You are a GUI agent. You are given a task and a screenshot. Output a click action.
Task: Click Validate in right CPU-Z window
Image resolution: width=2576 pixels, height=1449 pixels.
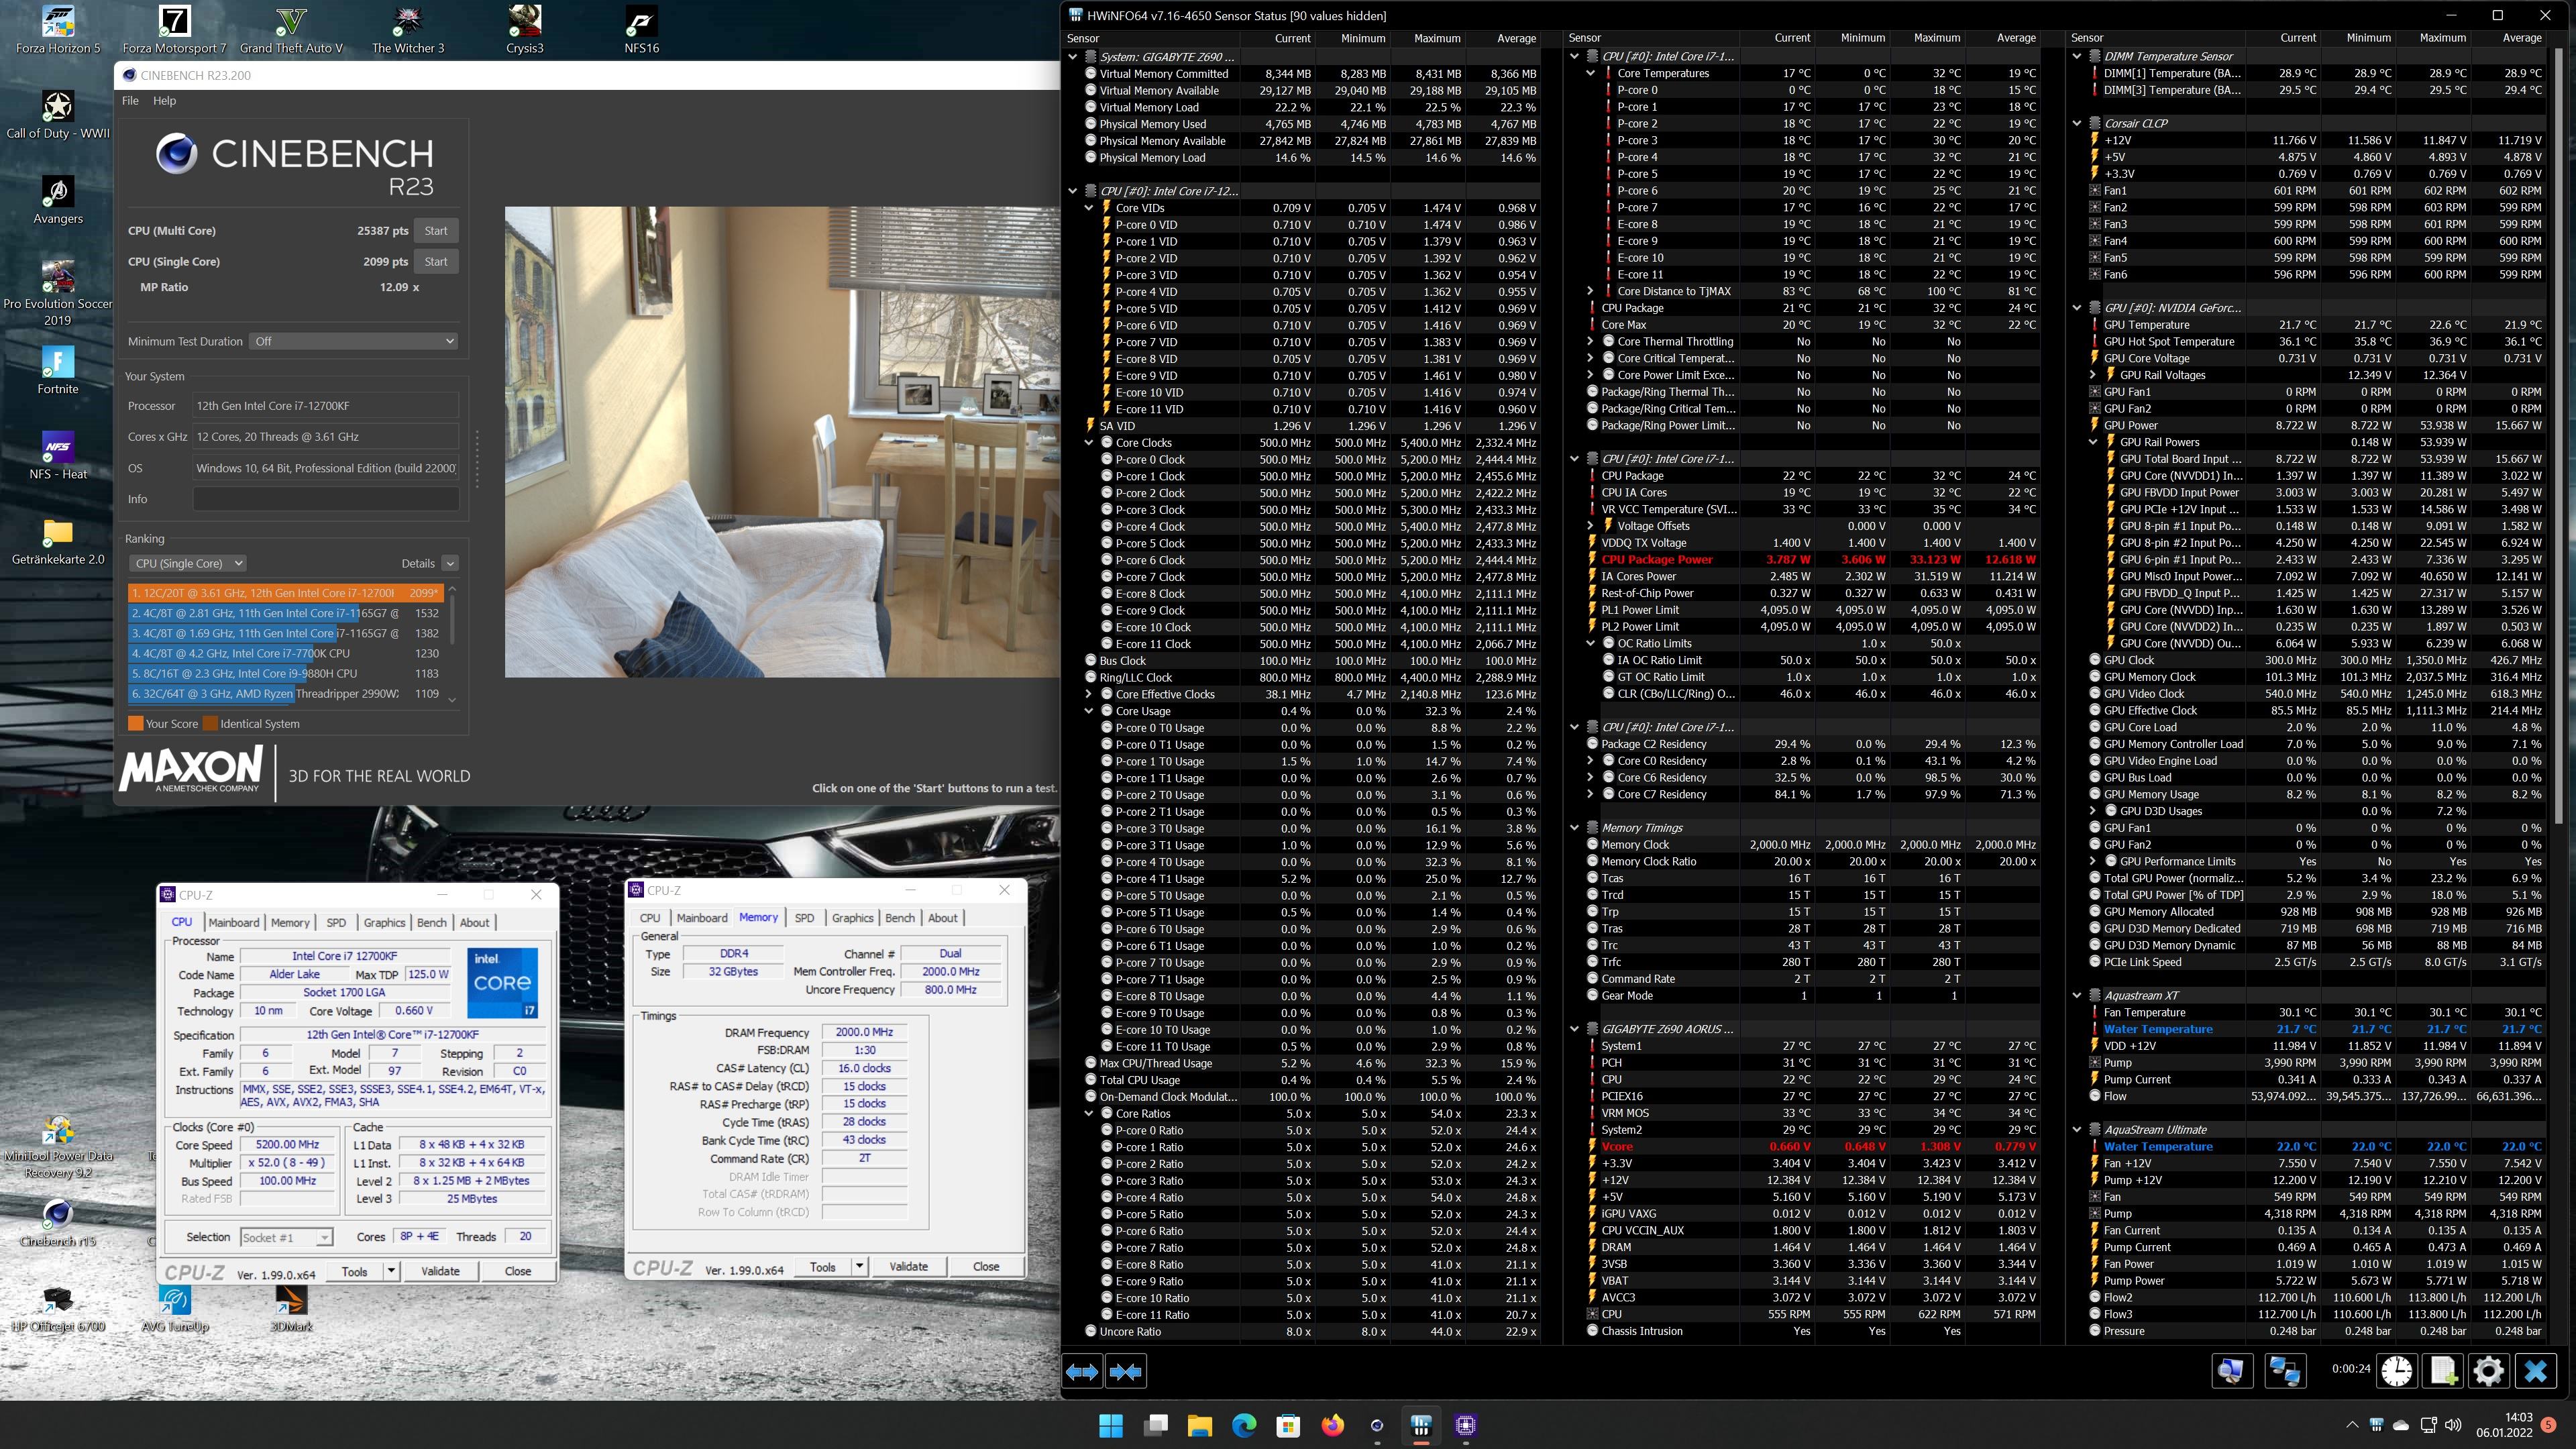(x=908, y=1266)
